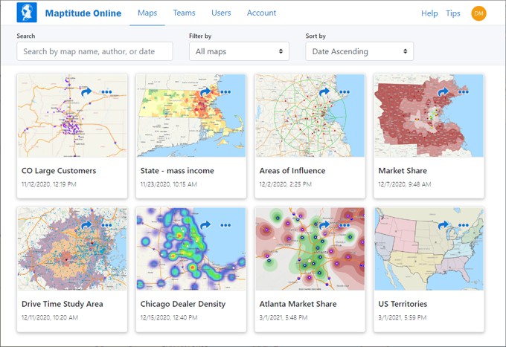Open more options for State - mass income
The height and width of the screenshot is (347, 506).
click(x=225, y=92)
